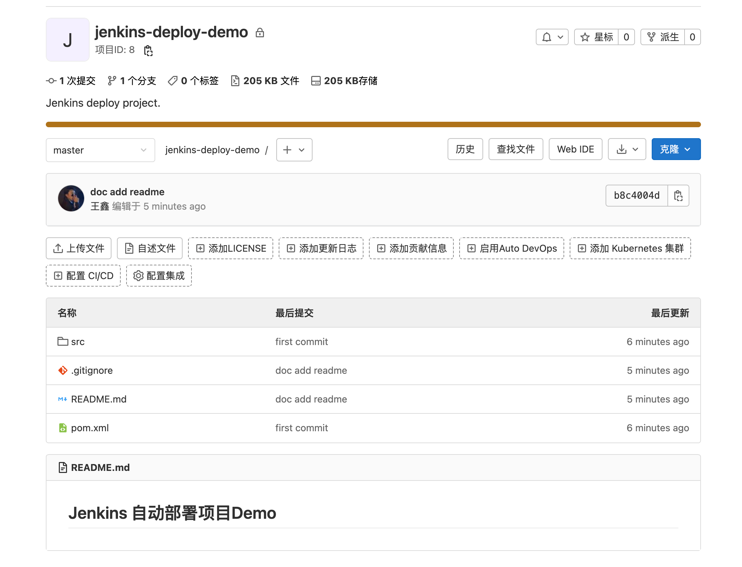Image resolution: width=742 pixels, height=567 pixels.
Task: Click the star count 0 badge
Action: [x=626, y=37]
